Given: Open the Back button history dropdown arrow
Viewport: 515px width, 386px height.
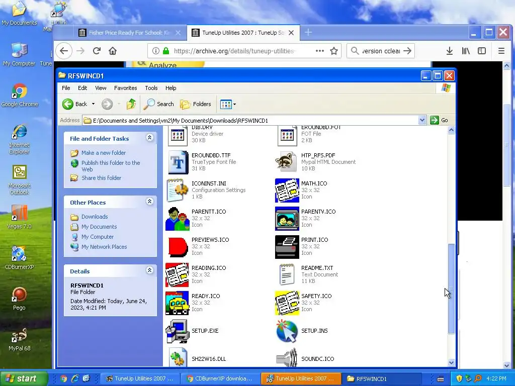Looking at the screenshot, I should click(x=93, y=104).
